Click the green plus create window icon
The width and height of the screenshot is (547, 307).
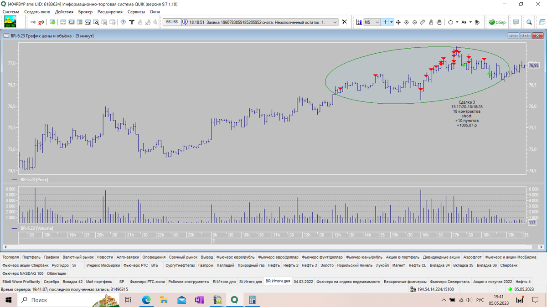point(52,22)
